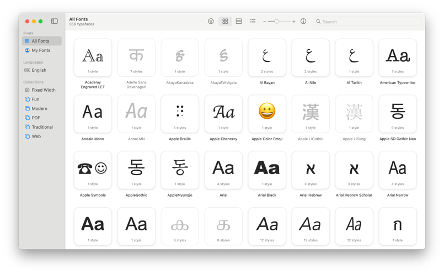Select All Fonts in the sidebar
The image size is (444, 274).
[42, 41]
